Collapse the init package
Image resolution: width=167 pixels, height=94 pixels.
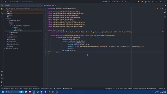[x=12, y=27]
